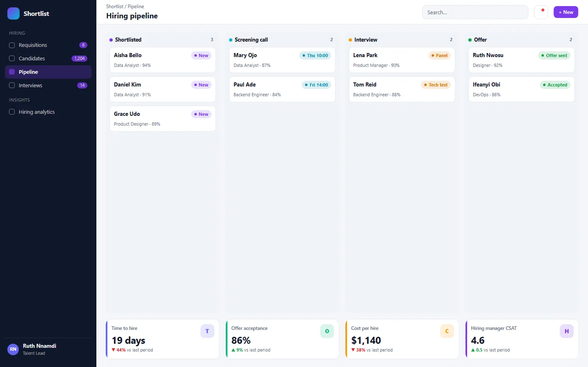The height and width of the screenshot is (367, 588).
Task: Click the + New button
Action: [x=566, y=12]
